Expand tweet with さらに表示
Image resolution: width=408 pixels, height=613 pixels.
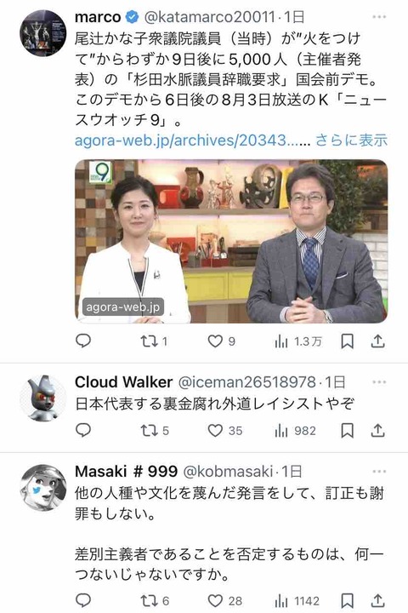pos(351,140)
